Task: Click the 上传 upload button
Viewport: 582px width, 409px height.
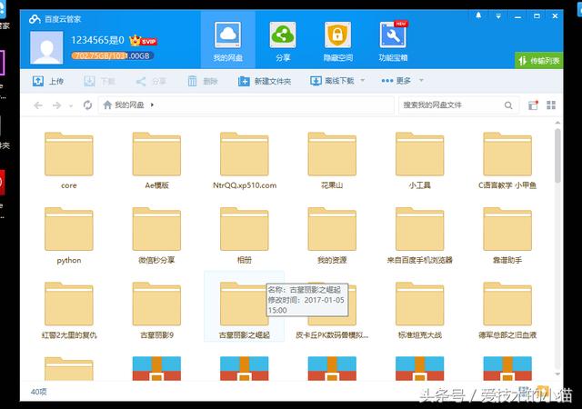Action: coord(48,81)
